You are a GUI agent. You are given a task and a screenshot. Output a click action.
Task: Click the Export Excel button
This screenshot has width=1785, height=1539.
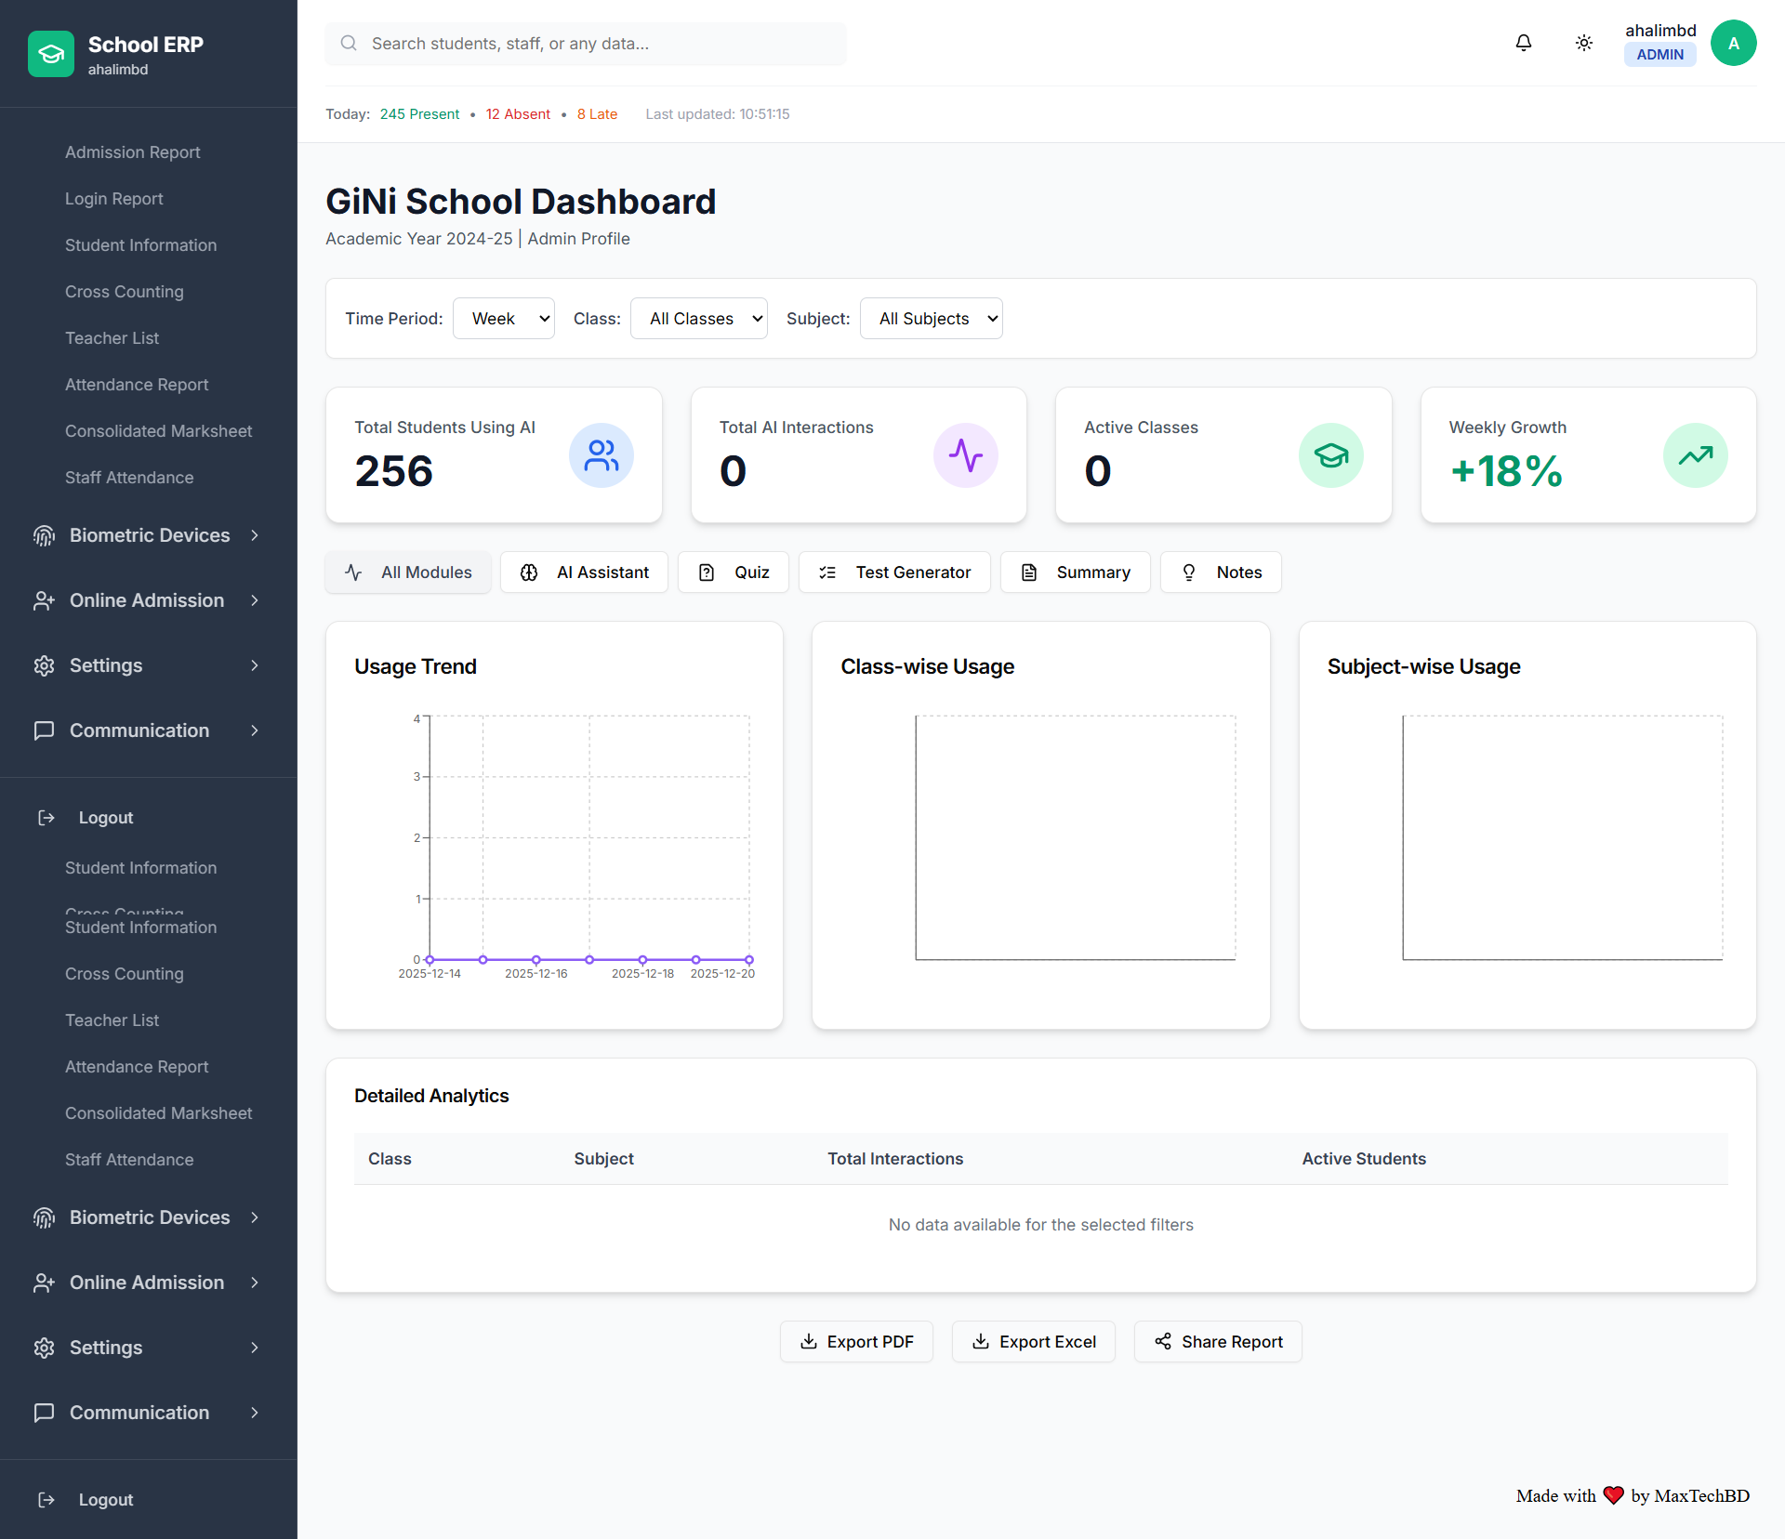1034,1341
